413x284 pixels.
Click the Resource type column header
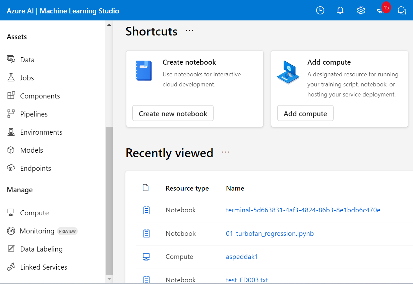click(187, 188)
